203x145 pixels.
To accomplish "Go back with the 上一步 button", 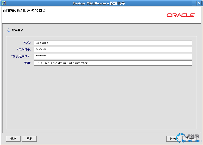I will click(x=174, y=139).
